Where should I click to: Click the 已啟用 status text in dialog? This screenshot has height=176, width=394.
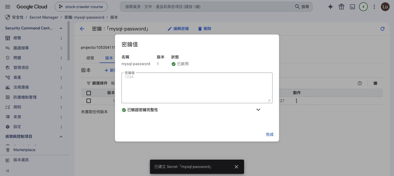pos(183,64)
